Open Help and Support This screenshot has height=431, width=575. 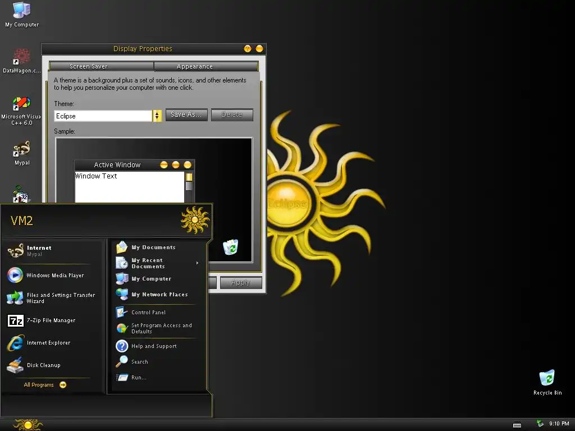(158, 346)
